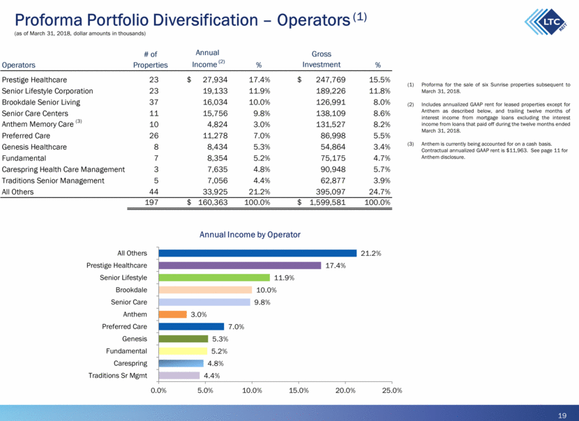Click Brookdale's property count '37'
Image resolution: width=579 pixels, height=421 pixels.
pyautogui.click(x=153, y=102)
